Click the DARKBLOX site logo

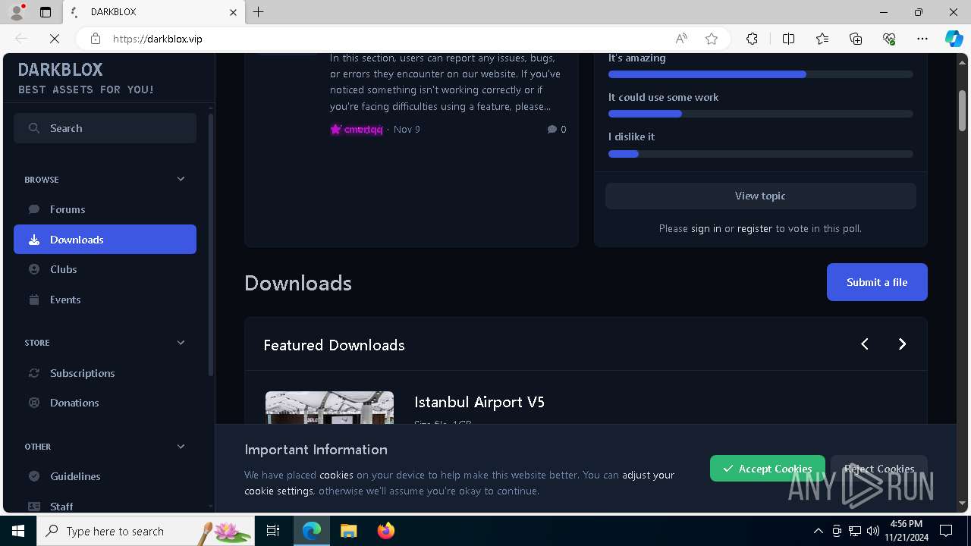click(x=60, y=70)
